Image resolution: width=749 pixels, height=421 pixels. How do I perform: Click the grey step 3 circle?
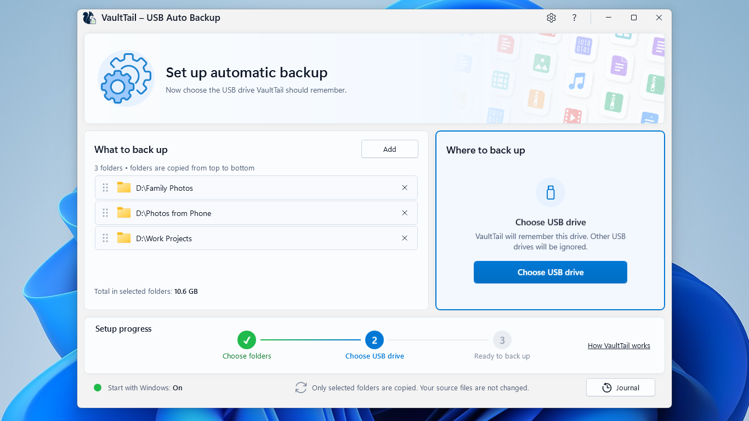click(502, 340)
